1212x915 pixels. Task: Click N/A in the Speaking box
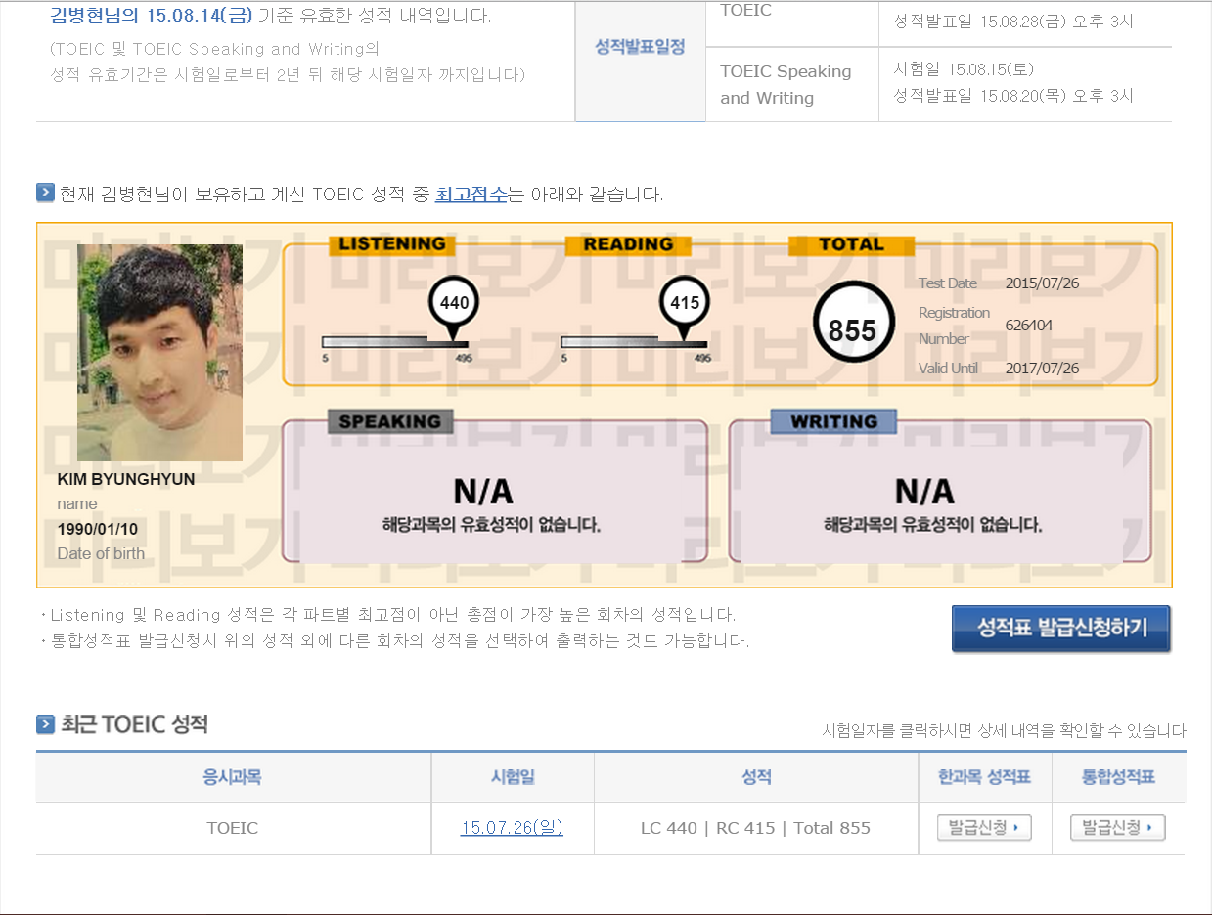point(483,491)
